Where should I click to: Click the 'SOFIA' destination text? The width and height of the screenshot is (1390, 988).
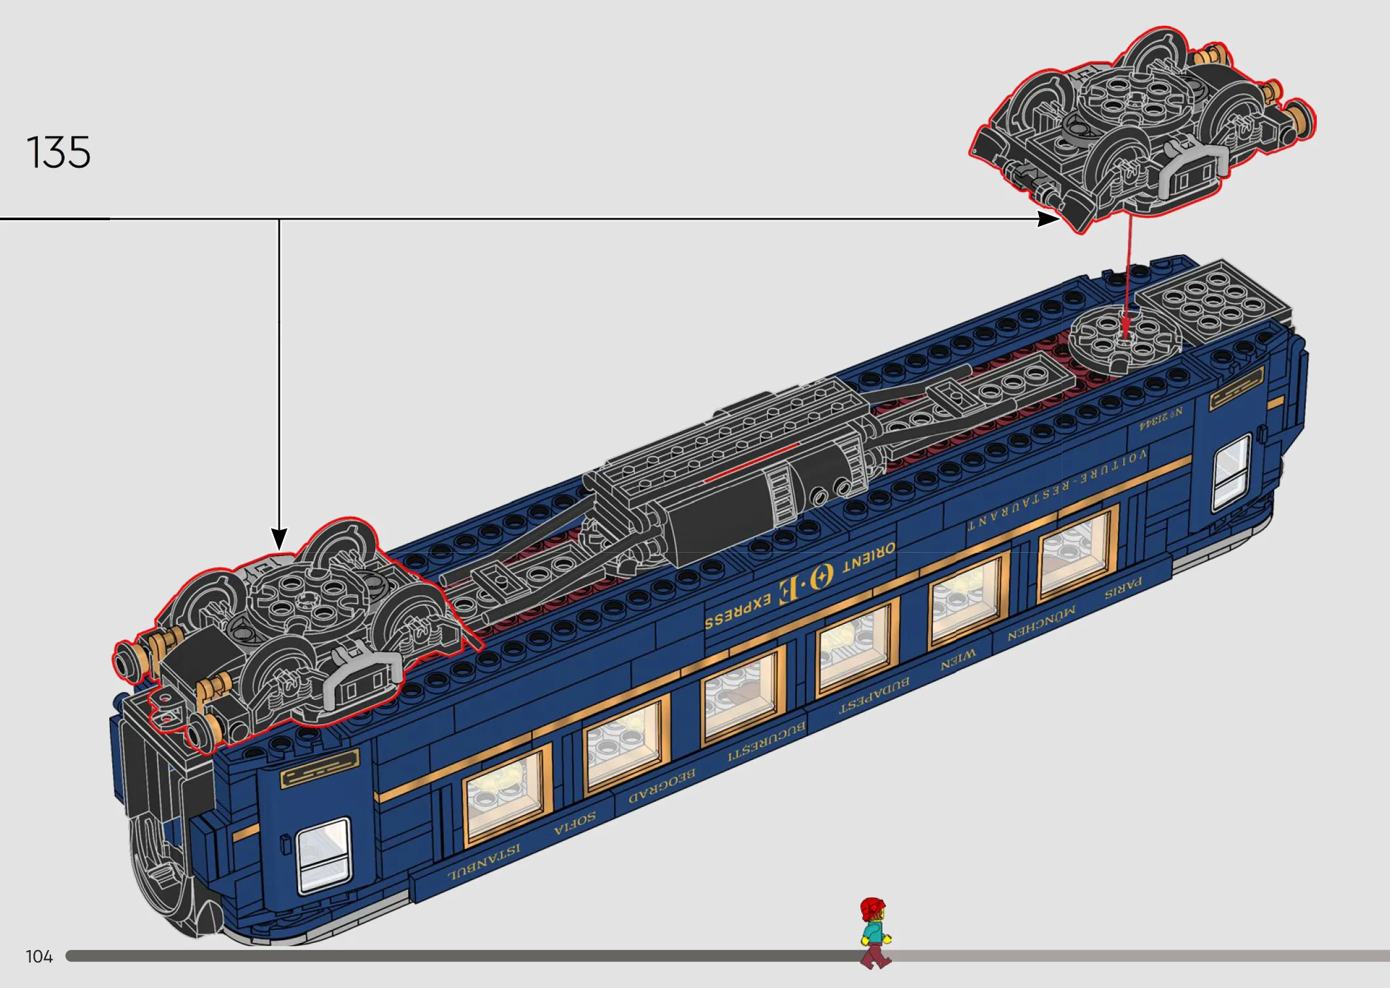575,823
